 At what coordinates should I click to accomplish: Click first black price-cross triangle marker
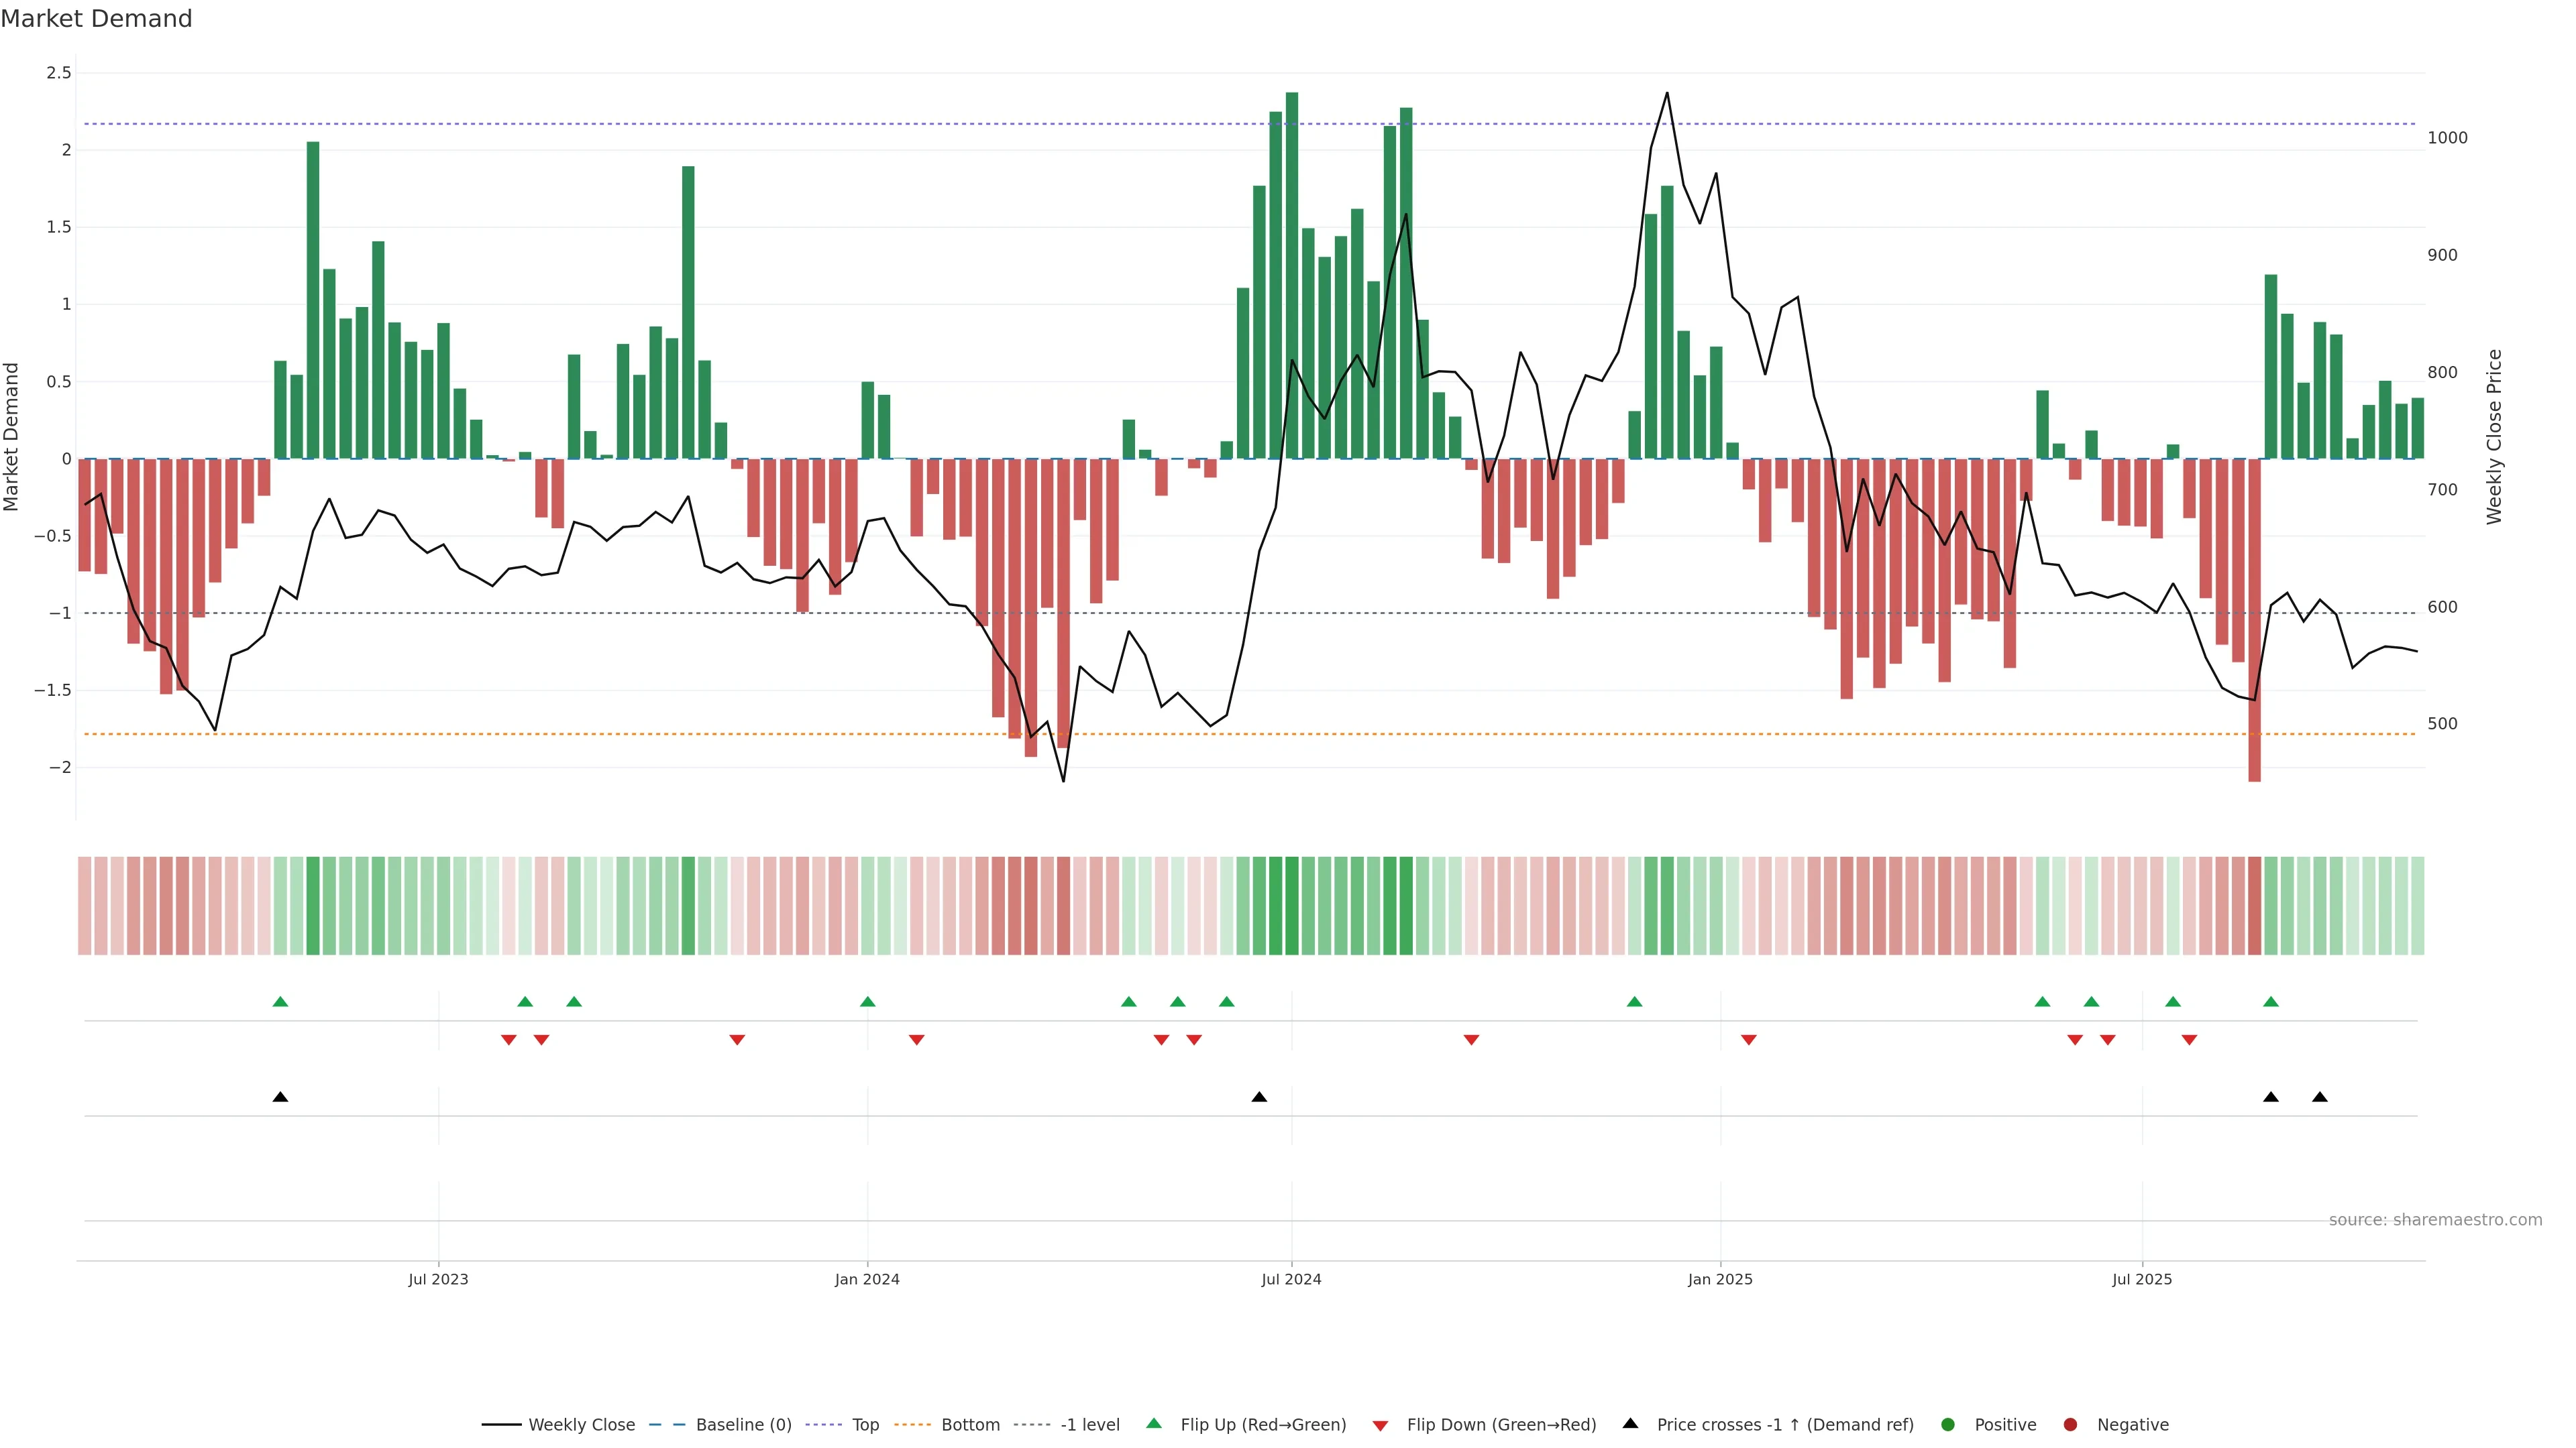coord(280,1097)
